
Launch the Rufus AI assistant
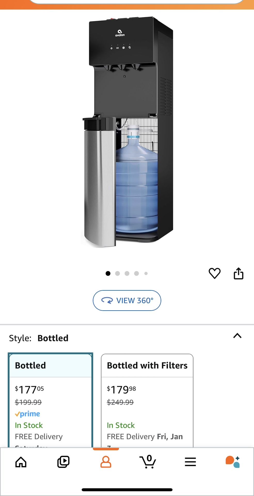click(233, 462)
